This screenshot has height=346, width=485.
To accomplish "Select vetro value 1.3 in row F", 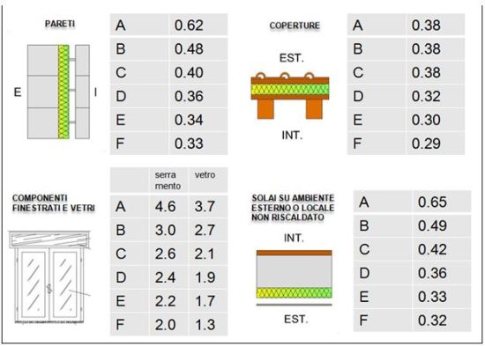I will click(205, 325).
